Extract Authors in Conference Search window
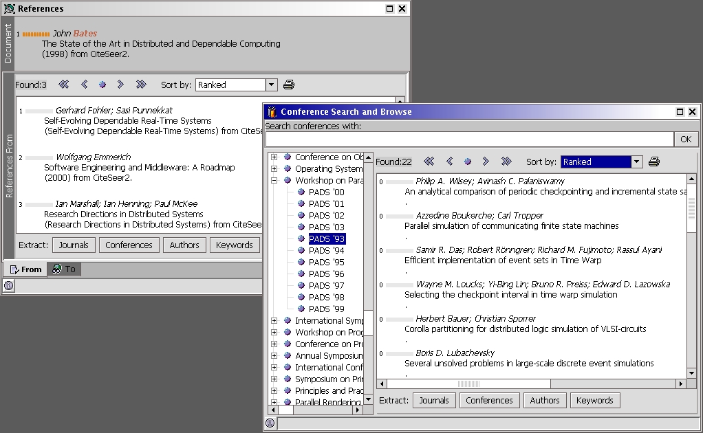 pos(545,400)
